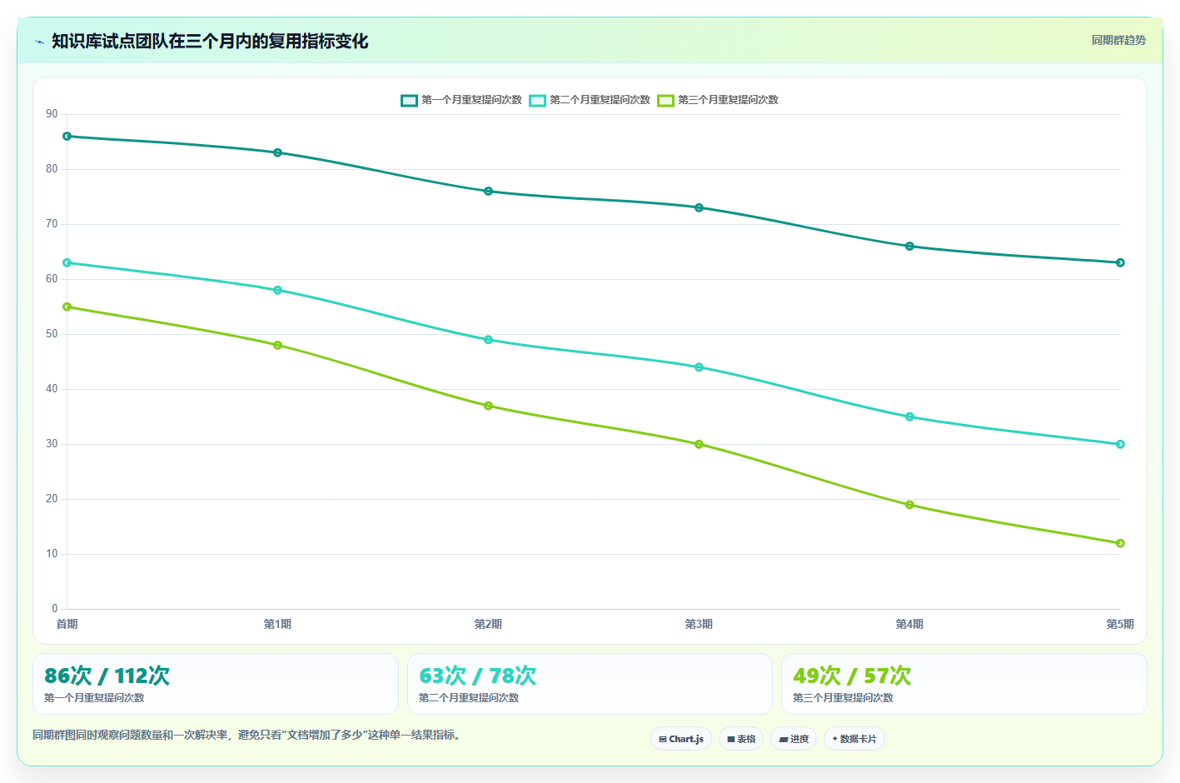Click the 第1期 x-axis label
This screenshot has width=1180, height=783.
tap(277, 624)
